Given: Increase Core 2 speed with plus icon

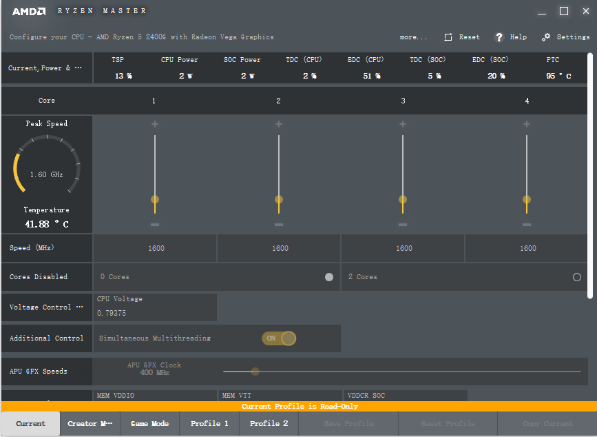Looking at the screenshot, I should [279, 124].
